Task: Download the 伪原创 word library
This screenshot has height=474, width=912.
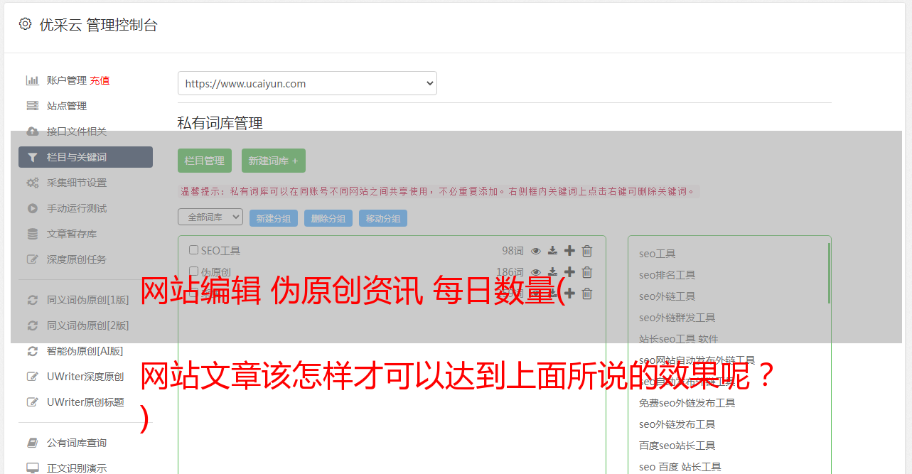Action: click(x=552, y=272)
